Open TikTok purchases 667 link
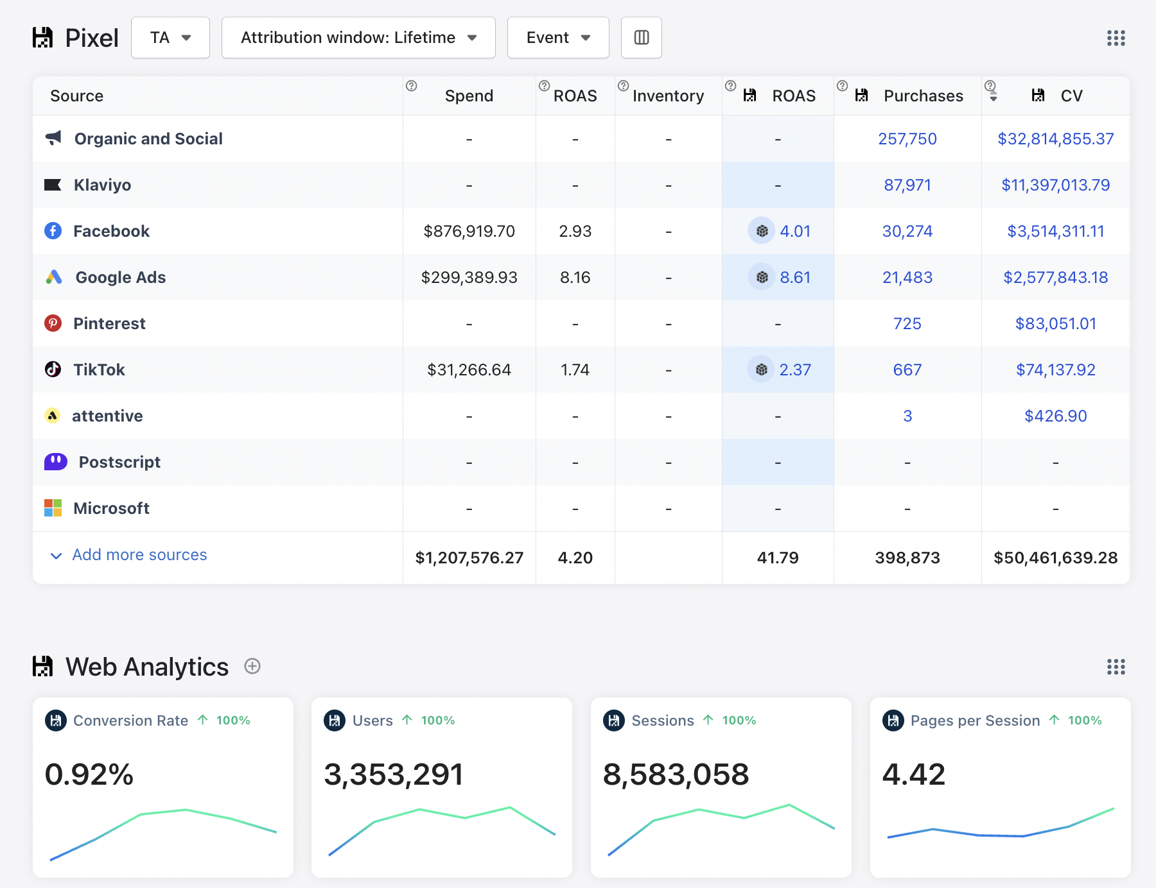This screenshot has height=888, width=1156. coord(907,370)
